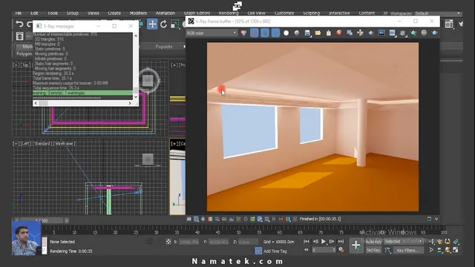Expand the hidden menu items chevron
This screenshot has width=475, height=267.
click(x=385, y=13)
